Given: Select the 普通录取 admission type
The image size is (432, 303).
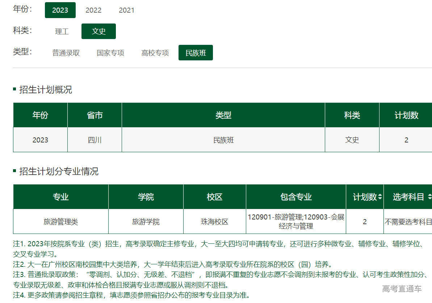Looking at the screenshot, I should click(66, 53).
